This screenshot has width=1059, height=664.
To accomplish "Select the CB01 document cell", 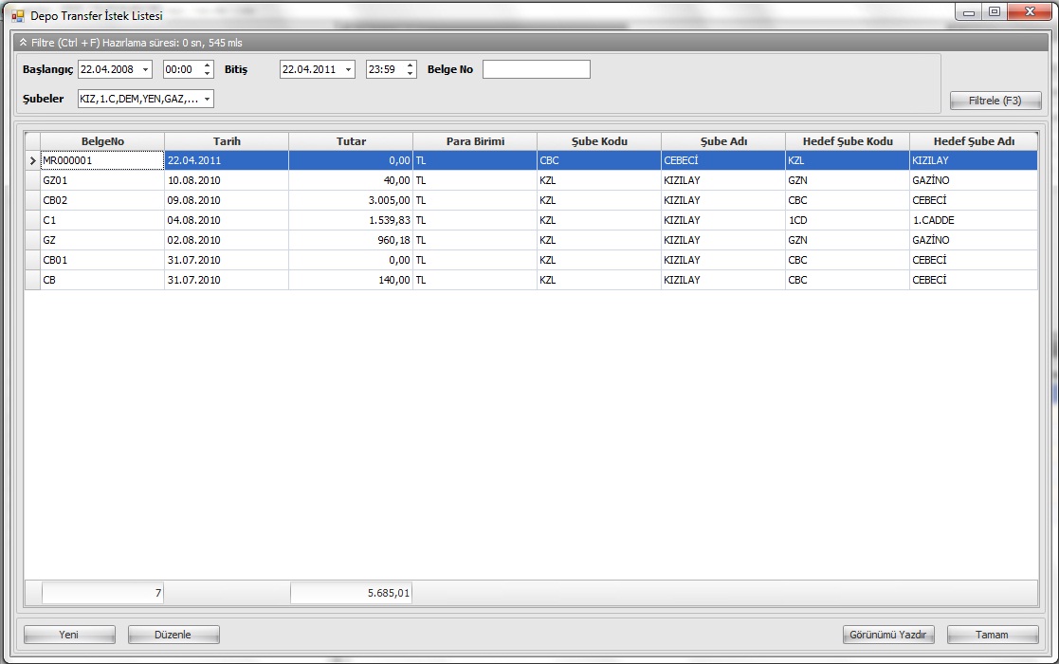I will coord(102,260).
